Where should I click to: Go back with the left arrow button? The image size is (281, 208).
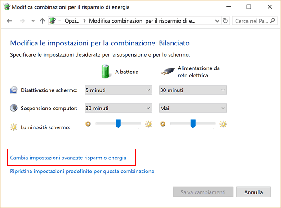[x=9, y=21]
